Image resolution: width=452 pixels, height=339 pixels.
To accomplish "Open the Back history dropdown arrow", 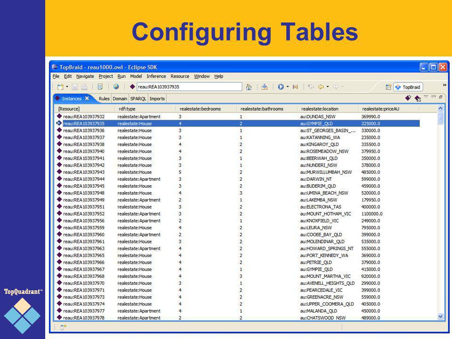I will [x=328, y=87].
